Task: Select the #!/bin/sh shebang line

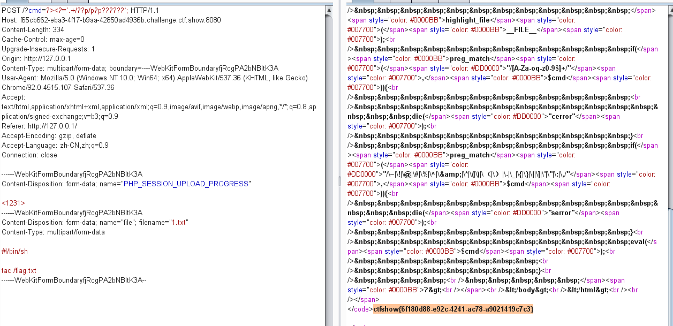Action: pyautogui.click(x=14, y=251)
